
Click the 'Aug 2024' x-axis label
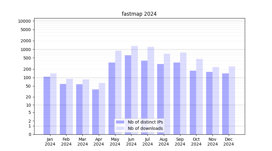click(x=164, y=142)
